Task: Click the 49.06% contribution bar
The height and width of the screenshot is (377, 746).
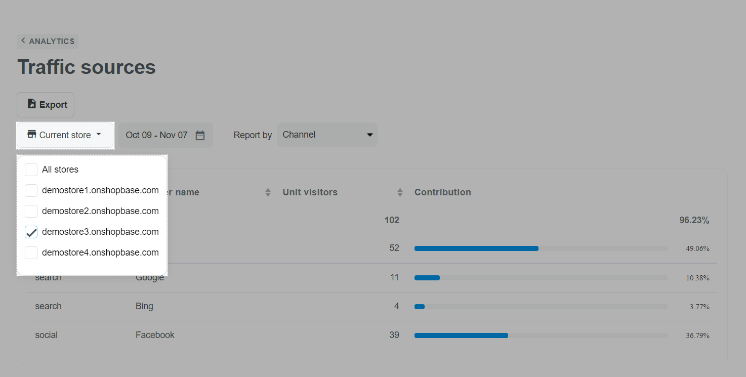Action: [x=541, y=248]
